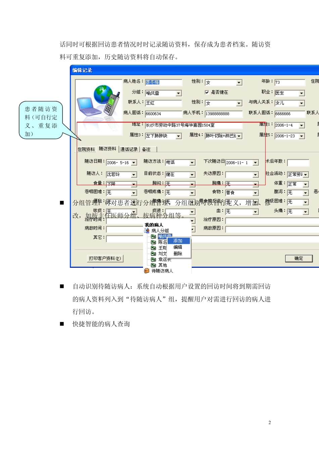Open the 随访方法 dropdown showing 电话
This screenshot has height=451, width=319.
(x=192, y=163)
